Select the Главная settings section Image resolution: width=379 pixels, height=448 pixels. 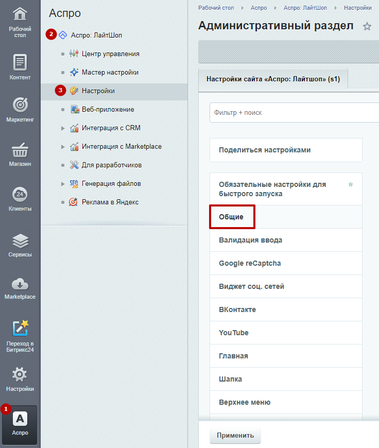[286, 356]
